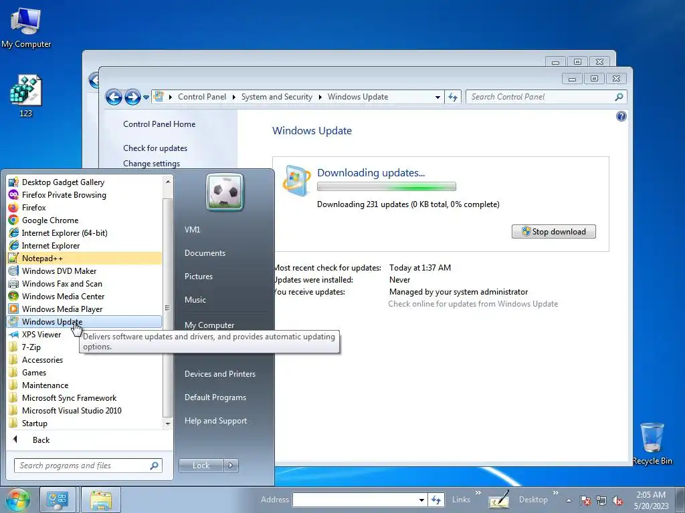
Task: Click the Action Center flag tray icon
Action: (585, 500)
